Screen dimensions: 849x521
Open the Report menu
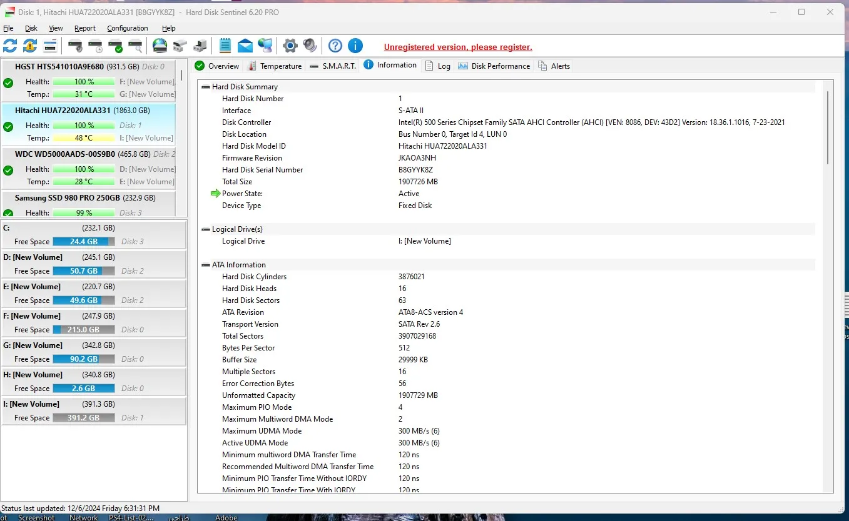click(x=85, y=28)
